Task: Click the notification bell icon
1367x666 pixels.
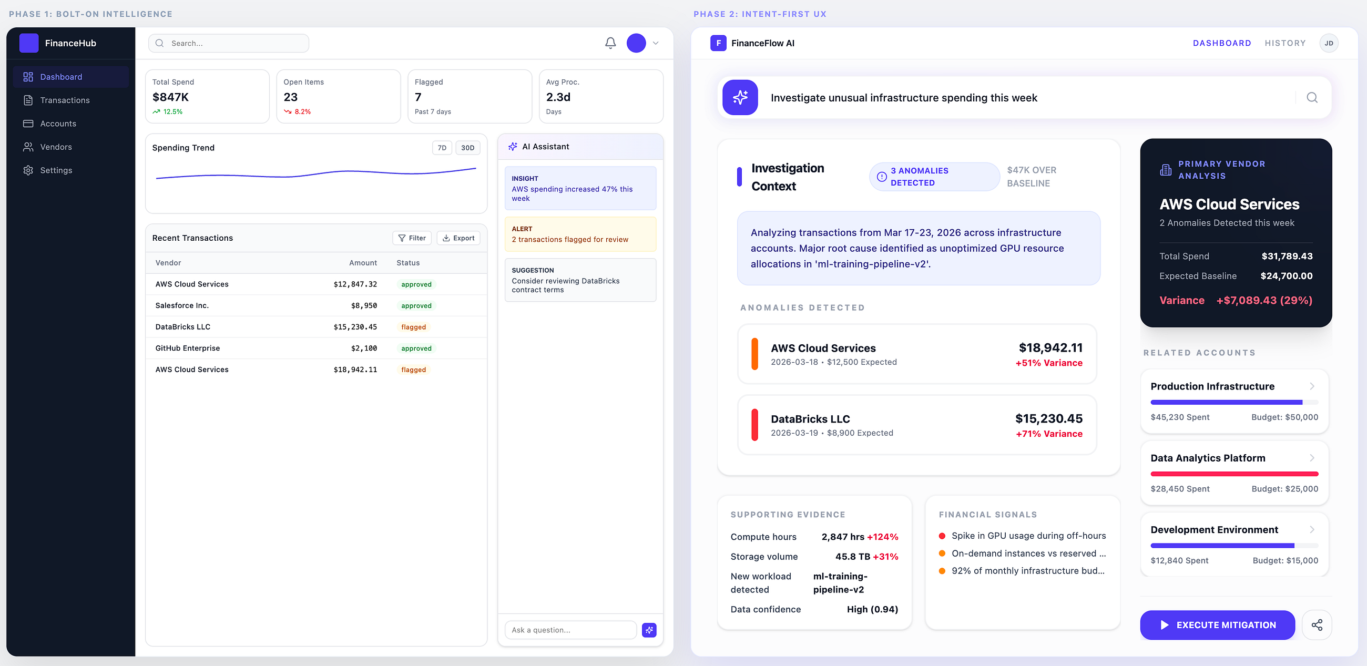Action: 610,43
